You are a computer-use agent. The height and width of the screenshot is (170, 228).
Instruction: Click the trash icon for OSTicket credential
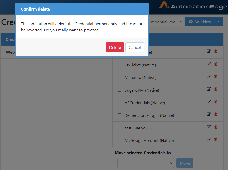(216, 64)
